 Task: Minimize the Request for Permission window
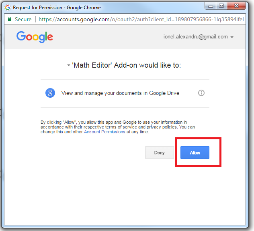pyautogui.click(x=211, y=6)
